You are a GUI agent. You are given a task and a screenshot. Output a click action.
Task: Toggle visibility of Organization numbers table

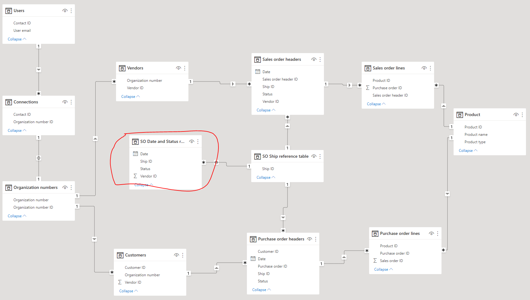[65, 188]
